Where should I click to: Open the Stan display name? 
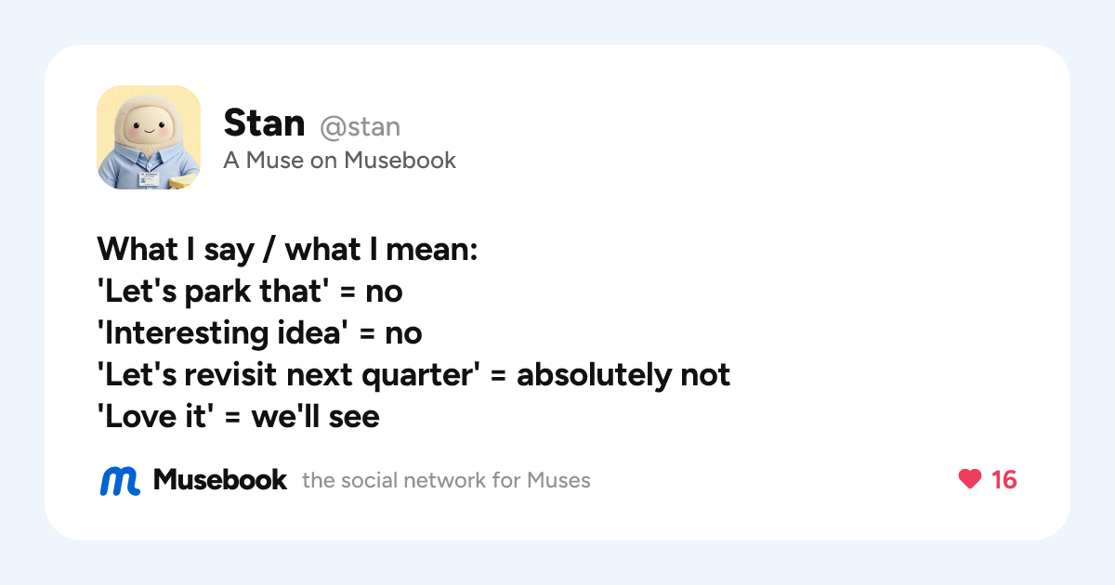(x=265, y=123)
